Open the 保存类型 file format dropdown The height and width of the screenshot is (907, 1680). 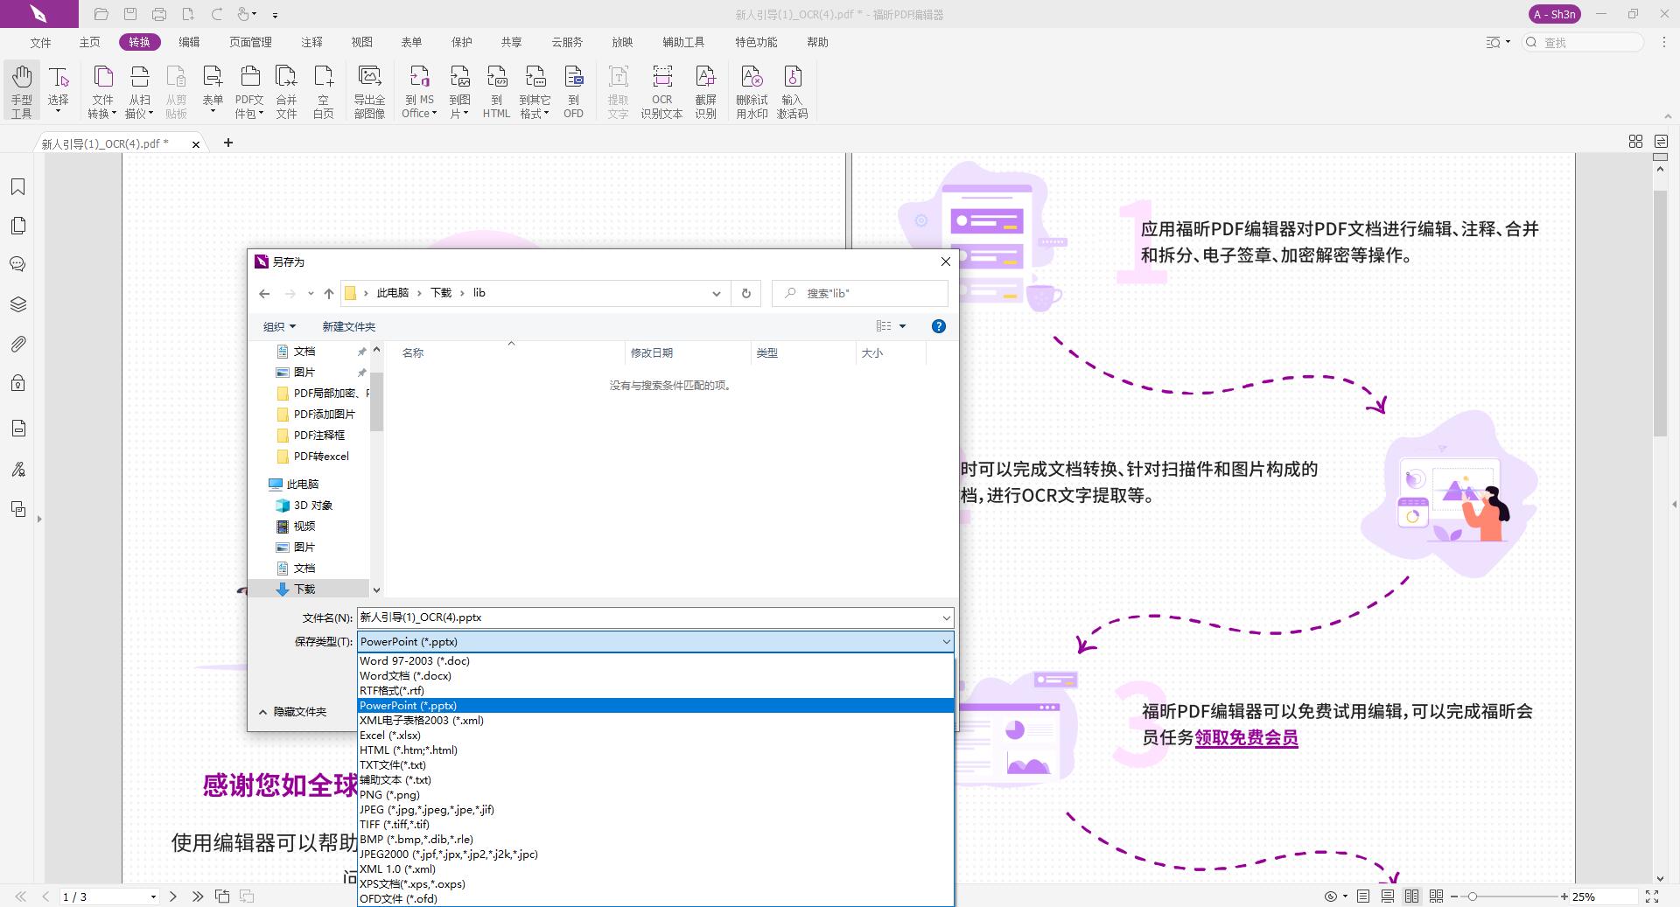[x=945, y=641]
